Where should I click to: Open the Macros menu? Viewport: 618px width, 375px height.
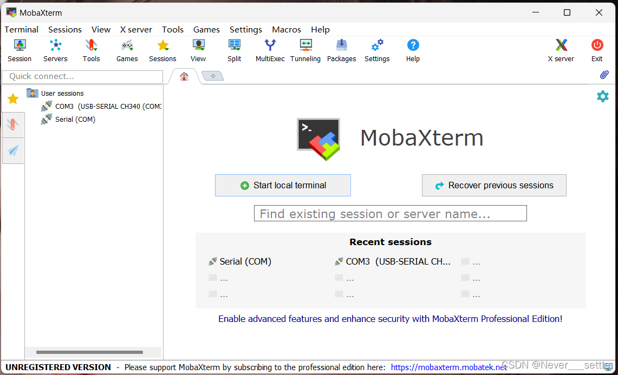pyautogui.click(x=286, y=30)
